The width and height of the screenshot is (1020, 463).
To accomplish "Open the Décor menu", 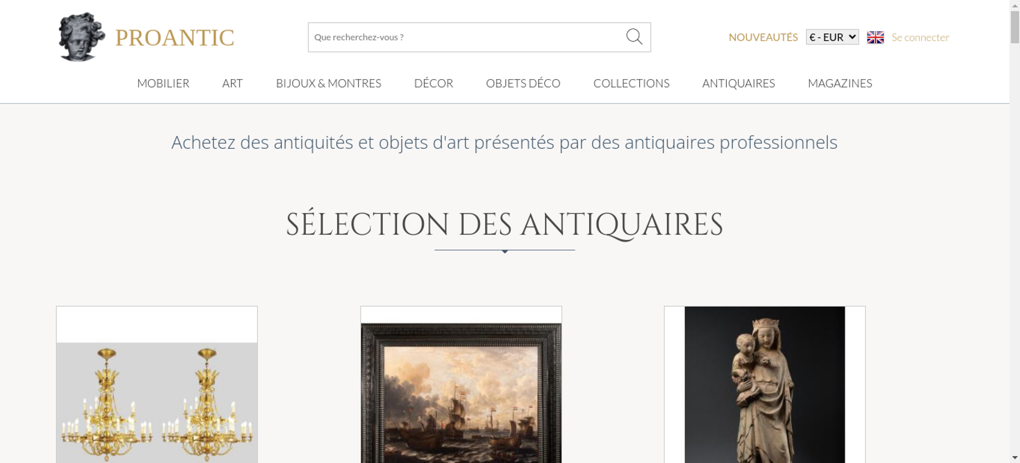I will (433, 83).
